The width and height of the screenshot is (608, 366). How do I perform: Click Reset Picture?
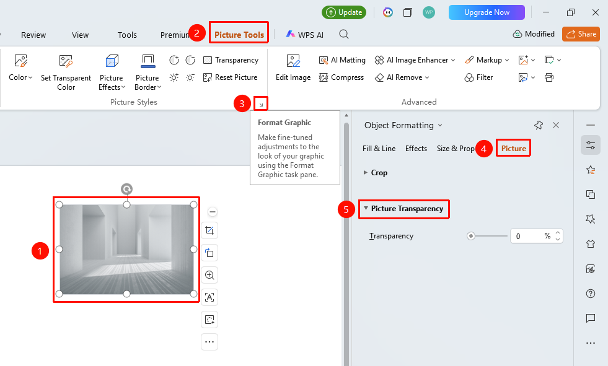click(x=231, y=77)
